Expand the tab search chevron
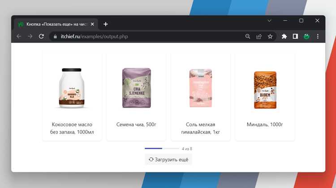This screenshot has height=188, width=336. 269,21
